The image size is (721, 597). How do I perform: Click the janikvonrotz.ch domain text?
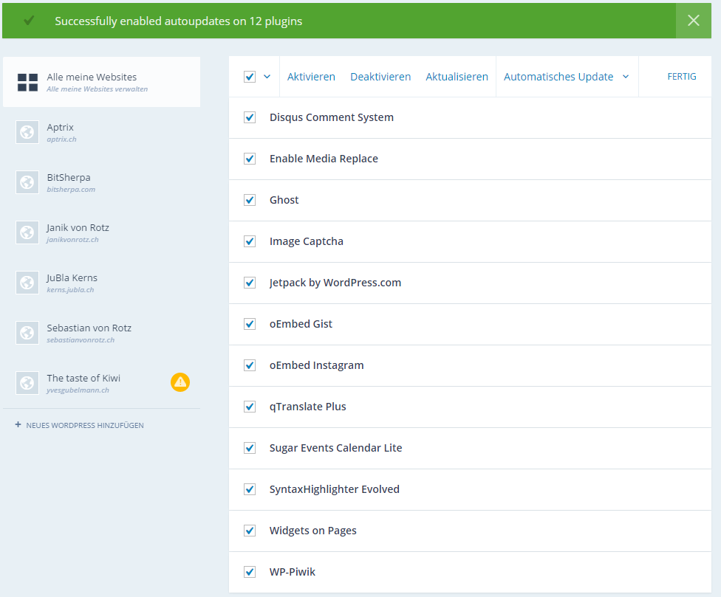tap(72, 240)
